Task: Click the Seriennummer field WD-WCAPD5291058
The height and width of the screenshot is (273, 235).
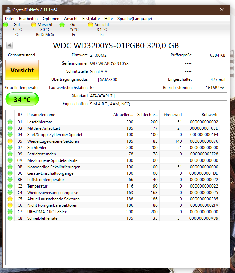Action: pos(119,64)
